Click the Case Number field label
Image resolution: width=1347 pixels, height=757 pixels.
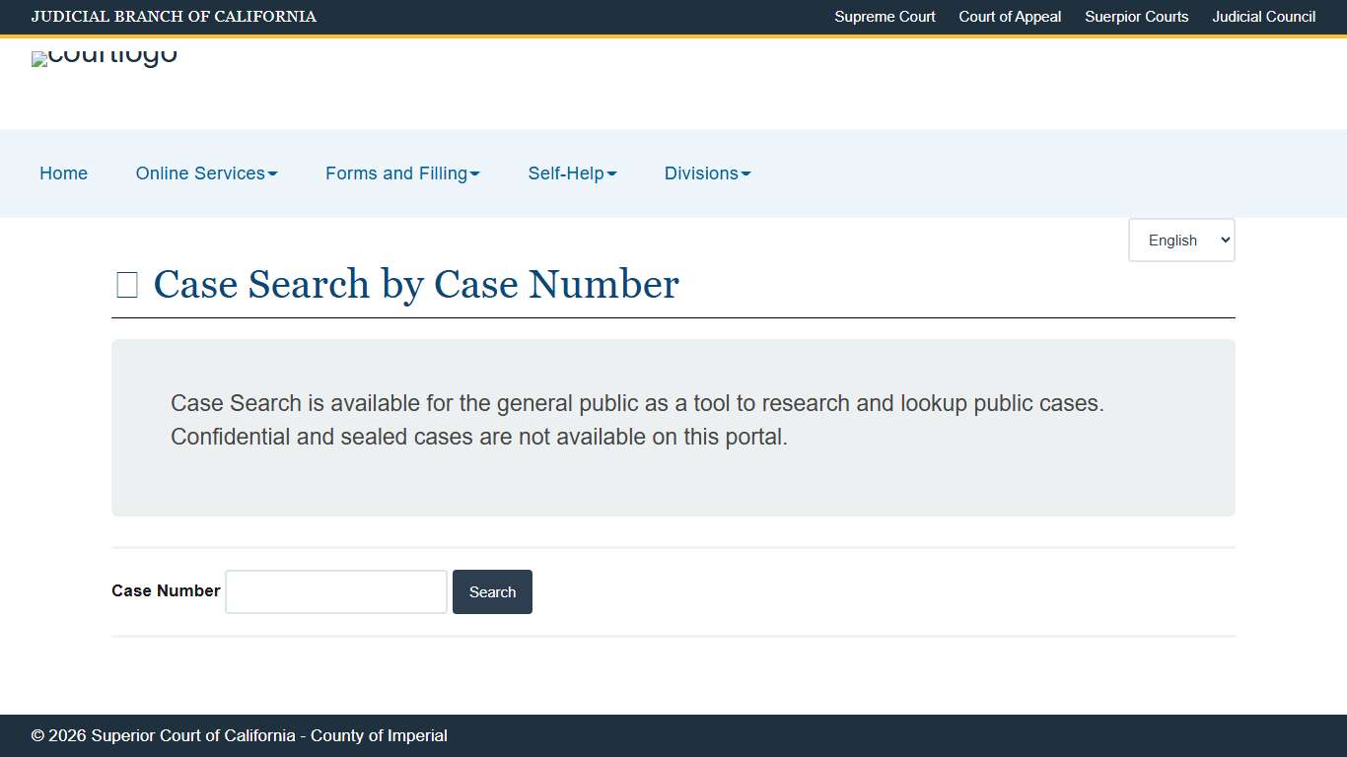(x=166, y=590)
